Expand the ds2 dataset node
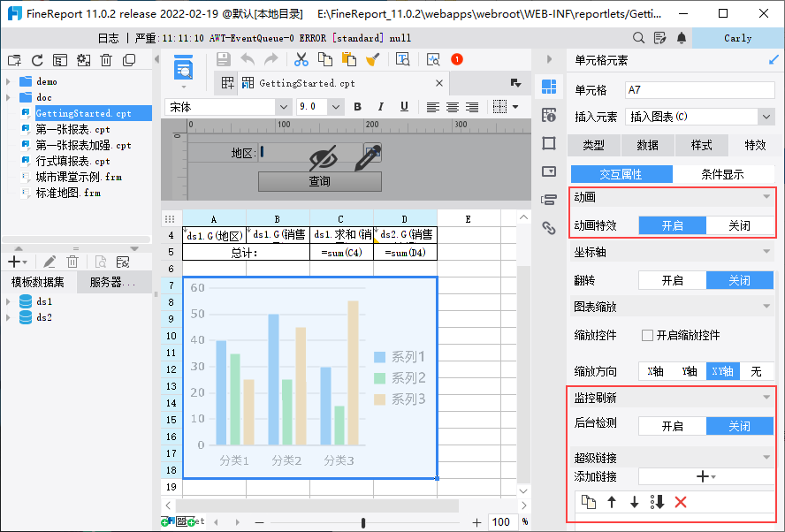The height and width of the screenshot is (532, 785). pyautogui.click(x=8, y=318)
